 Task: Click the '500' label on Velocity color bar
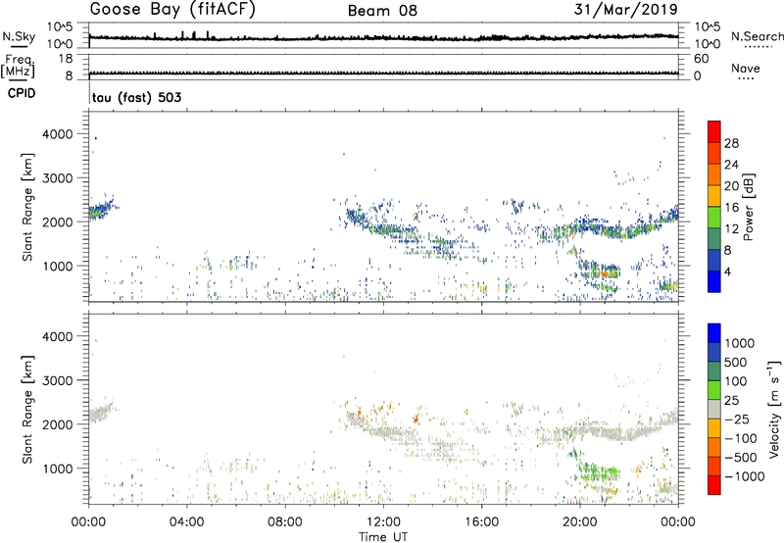(x=736, y=362)
